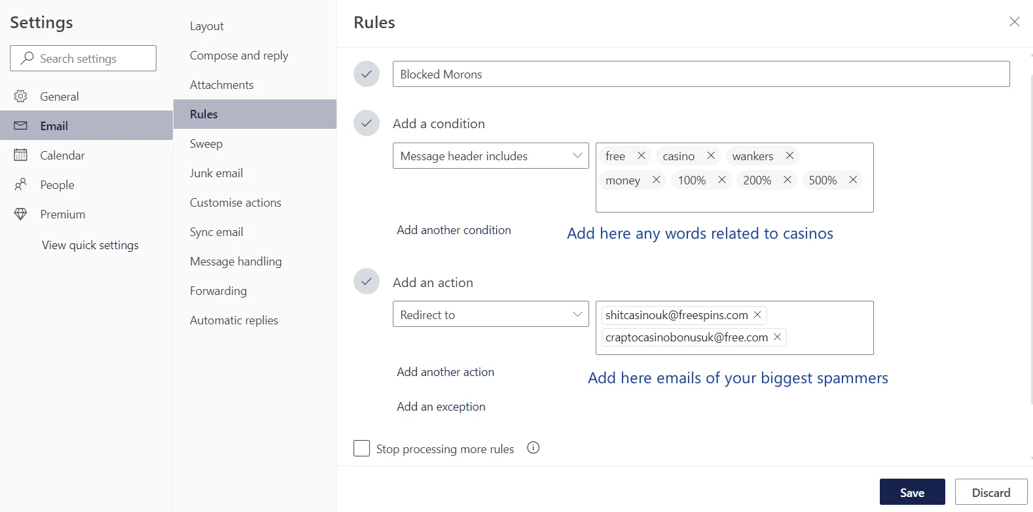The height and width of the screenshot is (512, 1033).
Task: Discard the rule changes
Action: click(991, 492)
